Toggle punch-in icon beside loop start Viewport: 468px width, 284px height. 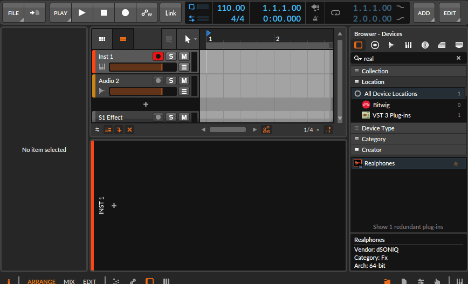(400, 8)
